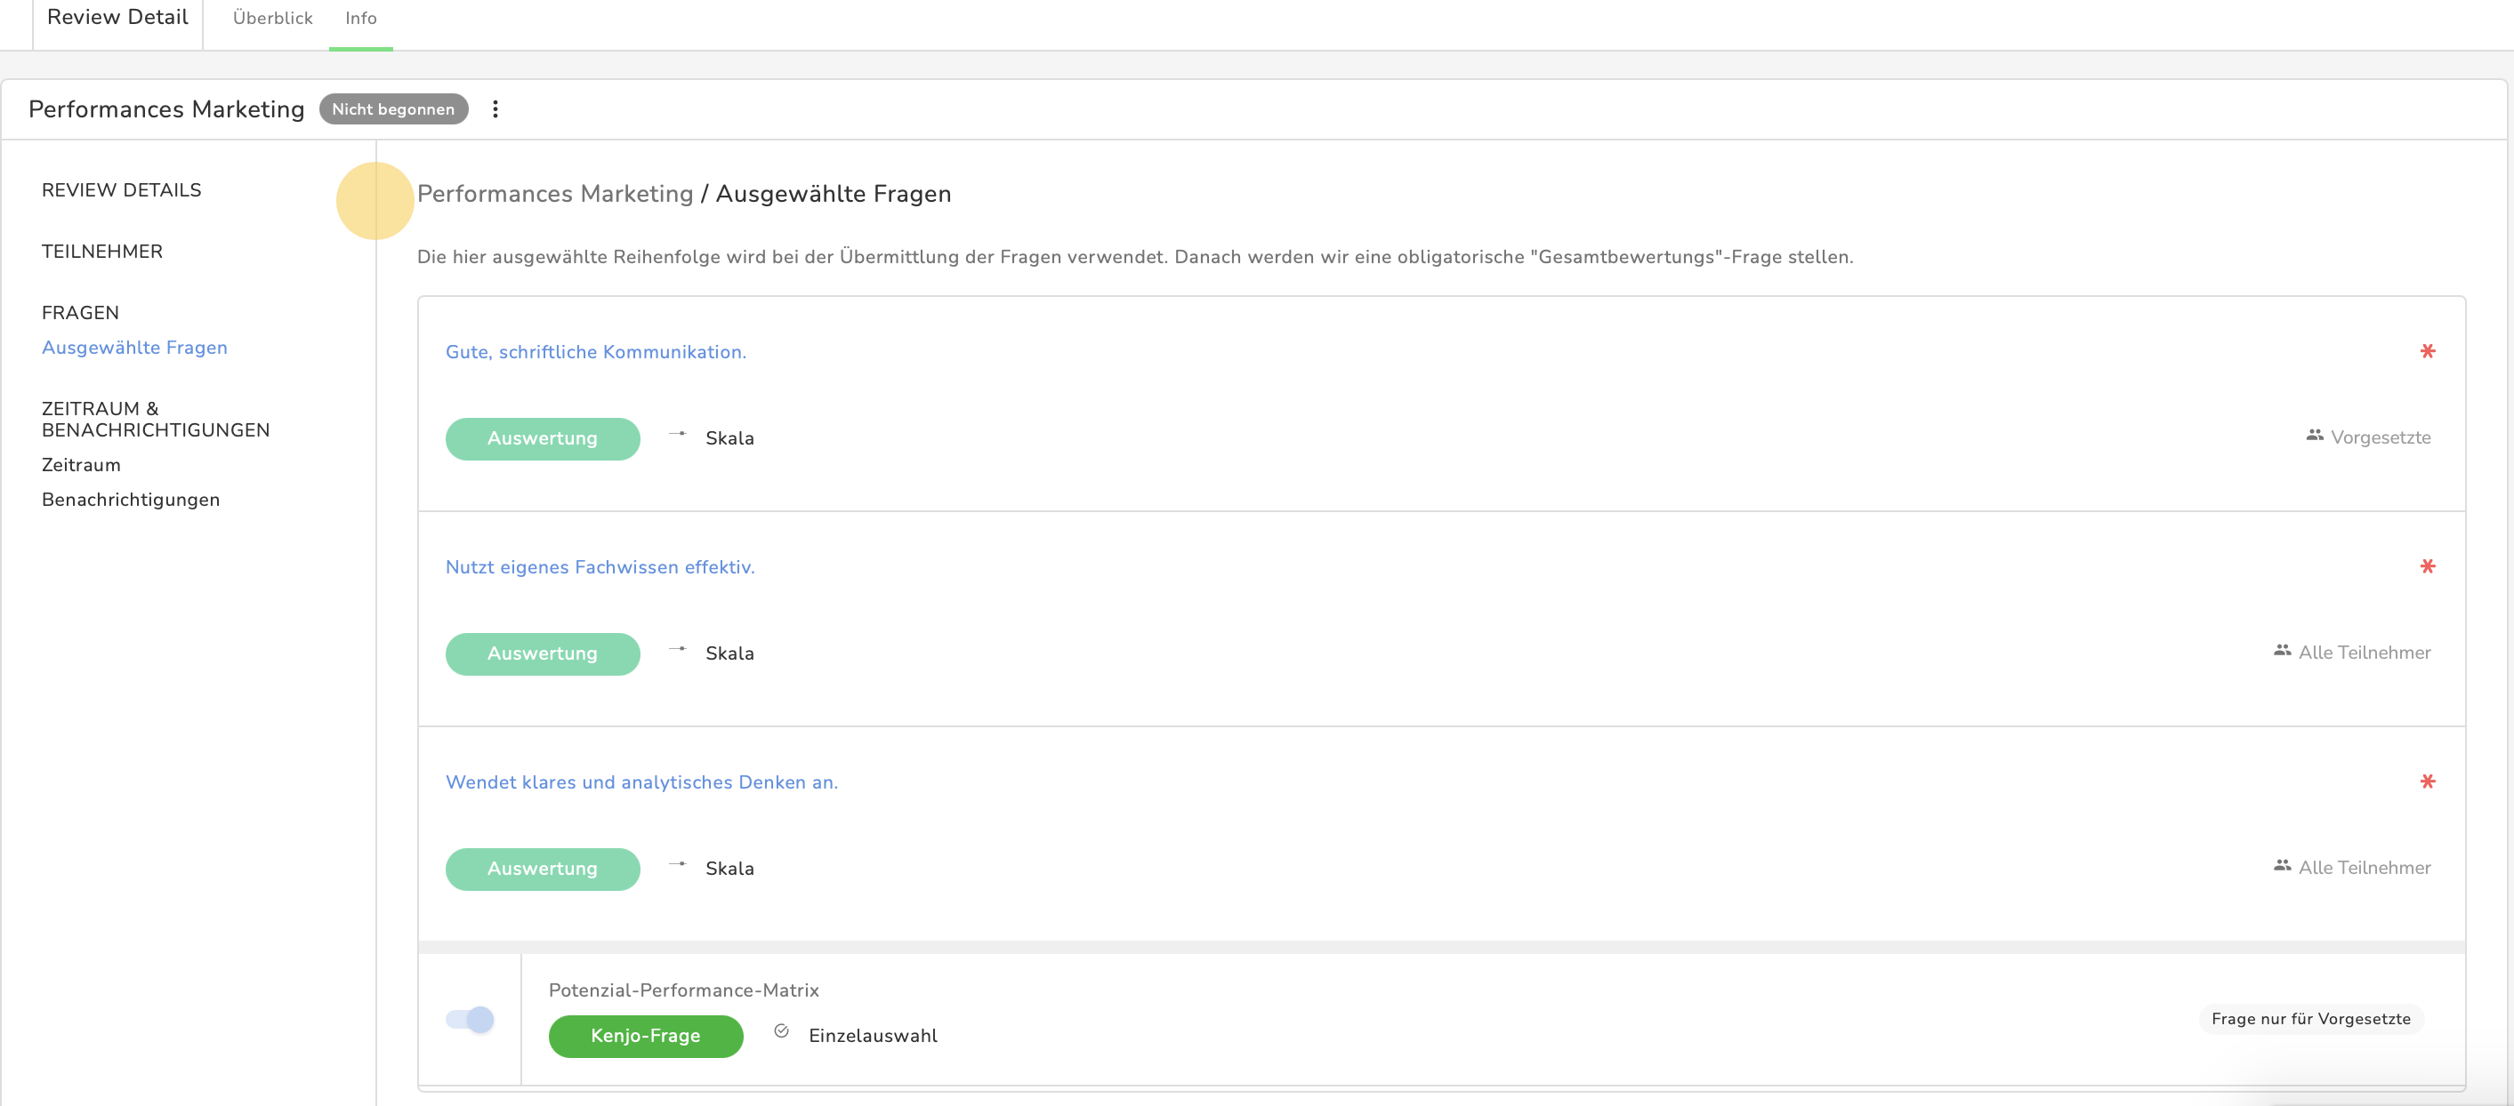Click red asterisk on Nutzt eigenes Fachwissen
This screenshot has width=2514, height=1106.
click(2427, 566)
